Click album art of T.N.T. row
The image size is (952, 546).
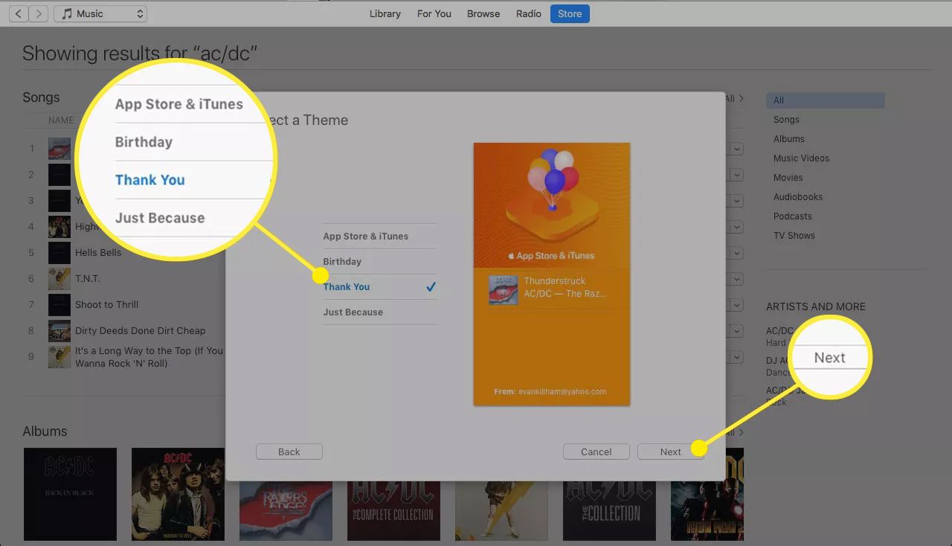[59, 279]
